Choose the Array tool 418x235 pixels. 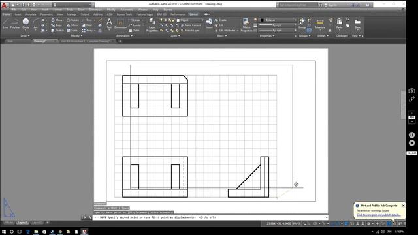coord(87,31)
